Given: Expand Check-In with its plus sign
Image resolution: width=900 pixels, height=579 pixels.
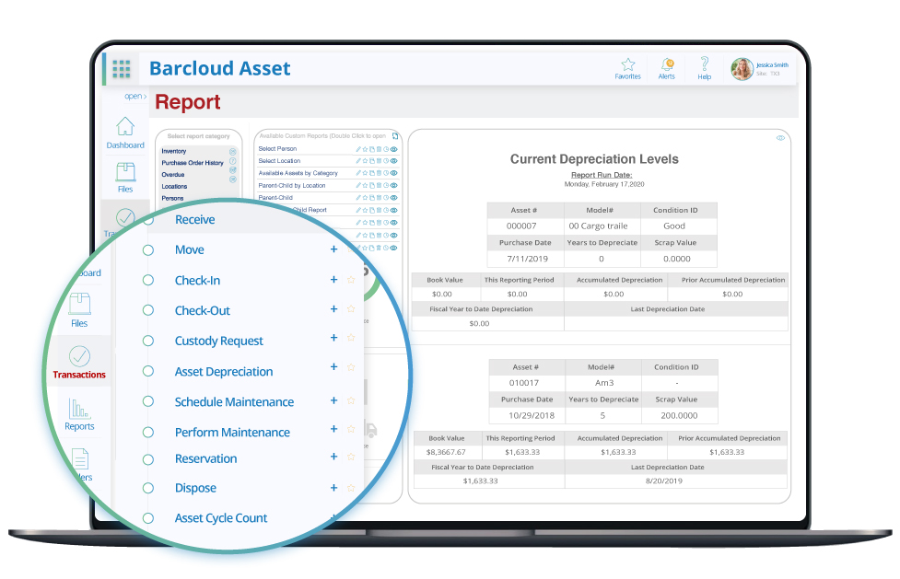Looking at the screenshot, I should [333, 280].
